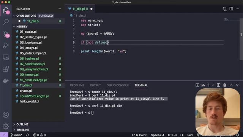
Task: Switch to the Debug Console tab
Action: click(x=118, y=85)
